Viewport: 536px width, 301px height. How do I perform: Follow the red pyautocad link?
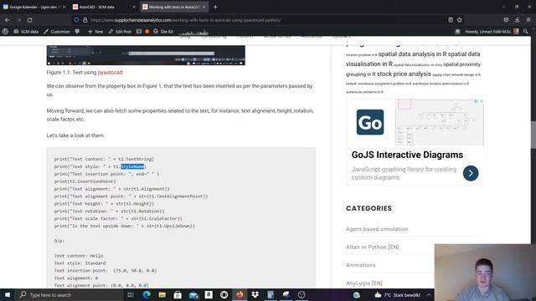tap(110, 73)
